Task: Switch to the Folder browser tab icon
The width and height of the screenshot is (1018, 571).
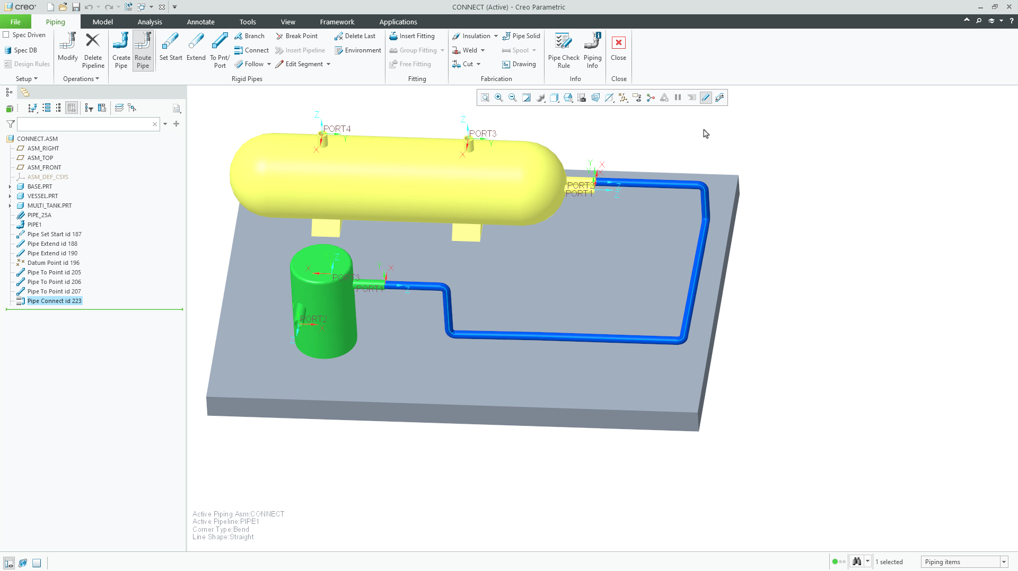Action: pos(25,92)
